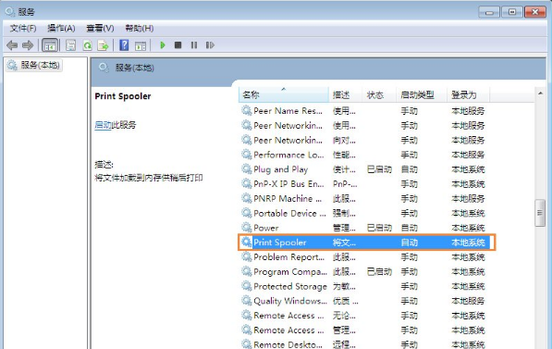The width and height of the screenshot is (552, 349).
Task: Click the 启动 link to start Print Spooler
Action: (103, 125)
